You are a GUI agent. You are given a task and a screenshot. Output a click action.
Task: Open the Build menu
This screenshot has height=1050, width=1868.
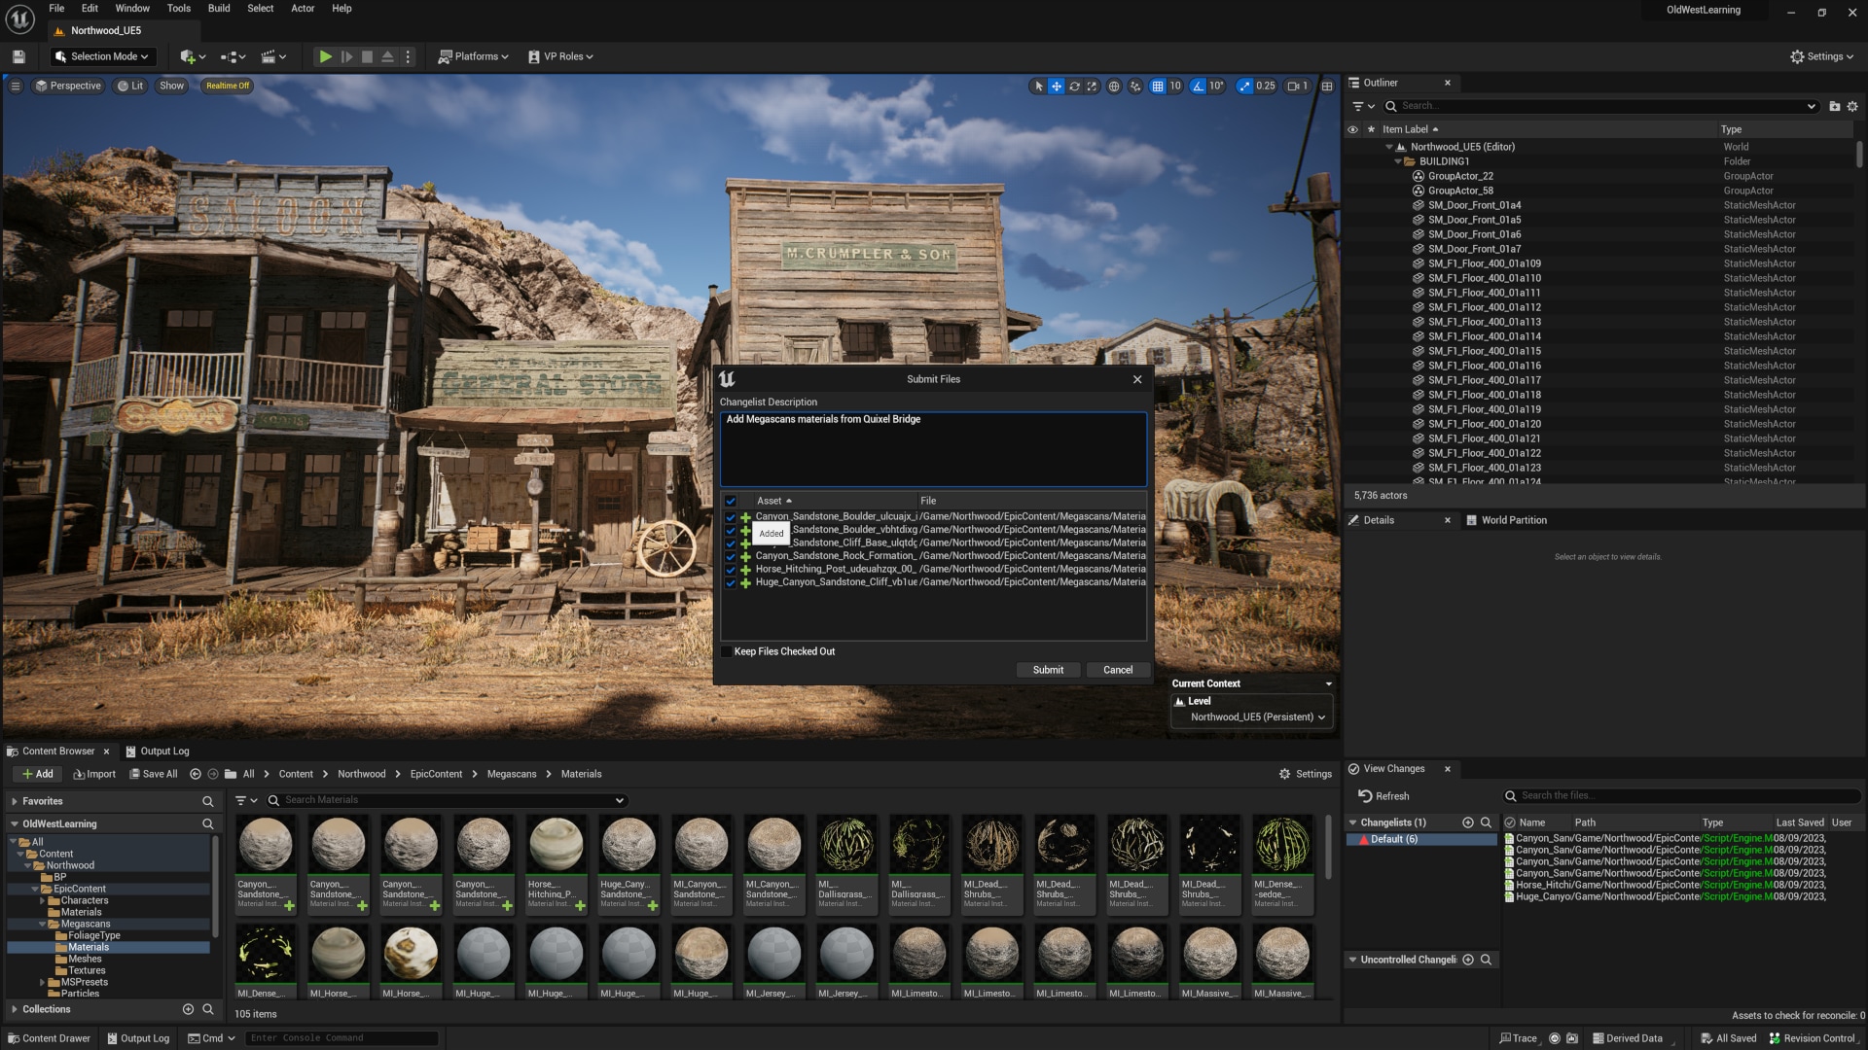(x=218, y=8)
